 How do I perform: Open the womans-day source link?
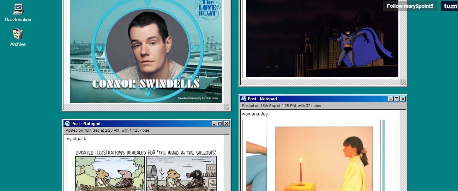click(255, 114)
